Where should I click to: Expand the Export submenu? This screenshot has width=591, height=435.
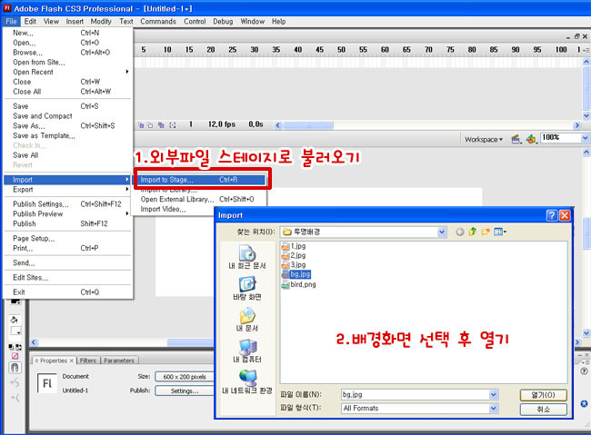pyautogui.click(x=67, y=190)
